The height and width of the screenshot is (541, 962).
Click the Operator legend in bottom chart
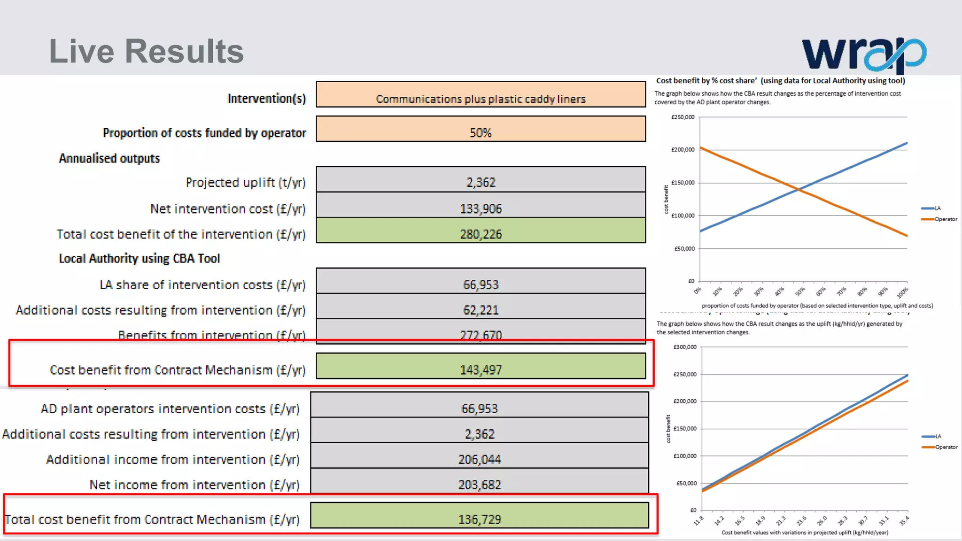(x=940, y=447)
